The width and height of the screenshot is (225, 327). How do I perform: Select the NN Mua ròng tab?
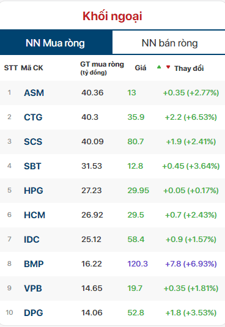tap(56, 43)
